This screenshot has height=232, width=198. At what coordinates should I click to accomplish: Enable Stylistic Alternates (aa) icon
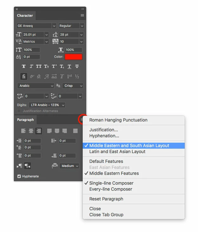click(x=54, y=76)
